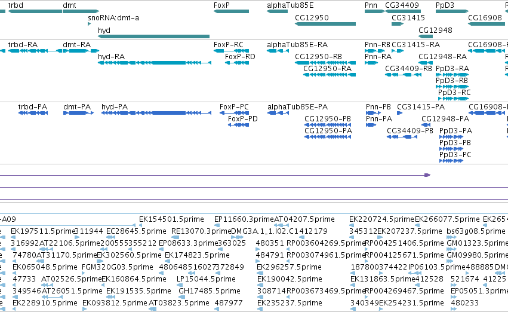This screenshot has width=508, height=312.
Task: Select the PpD3-PA protein label
Action: [456, 131]
